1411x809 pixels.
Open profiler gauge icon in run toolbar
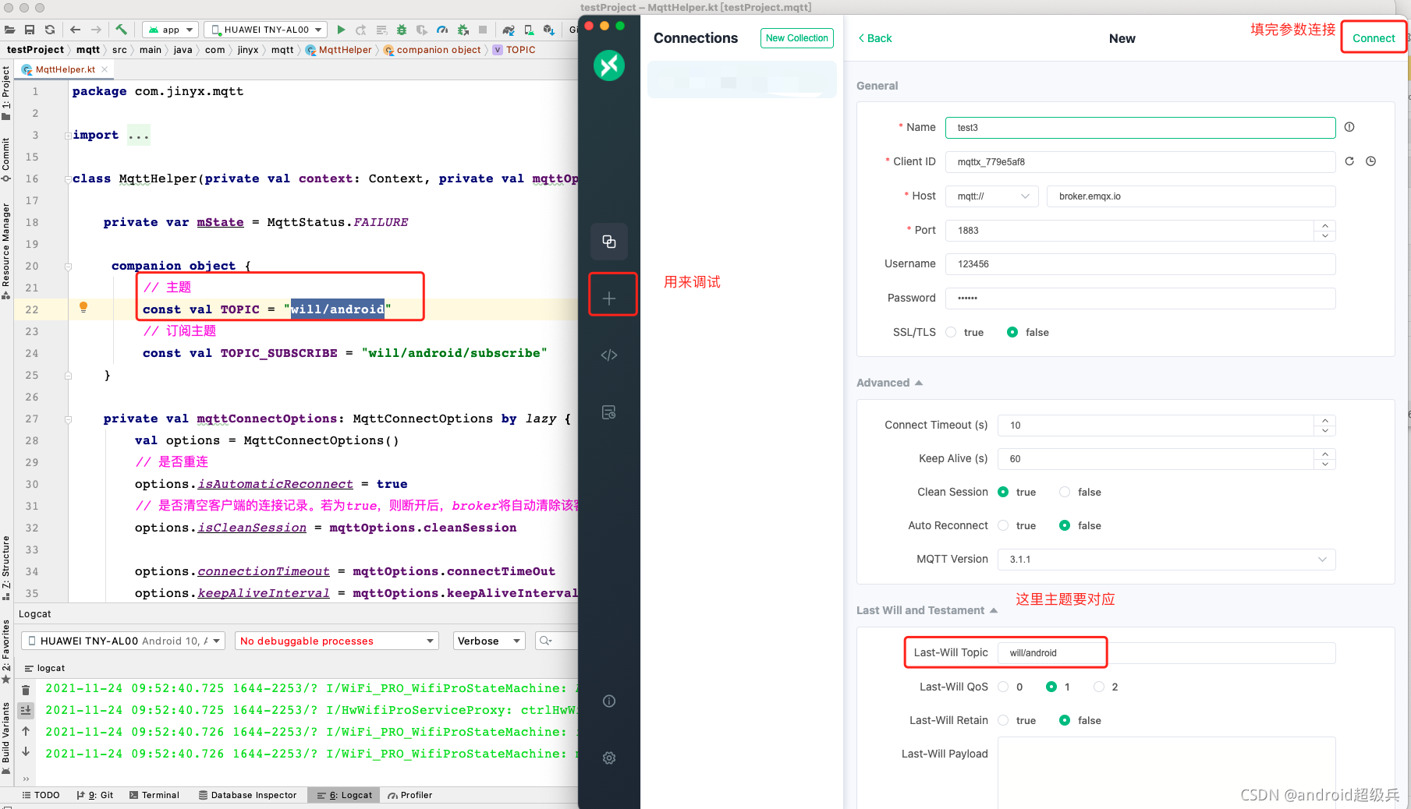click(442, 30)
